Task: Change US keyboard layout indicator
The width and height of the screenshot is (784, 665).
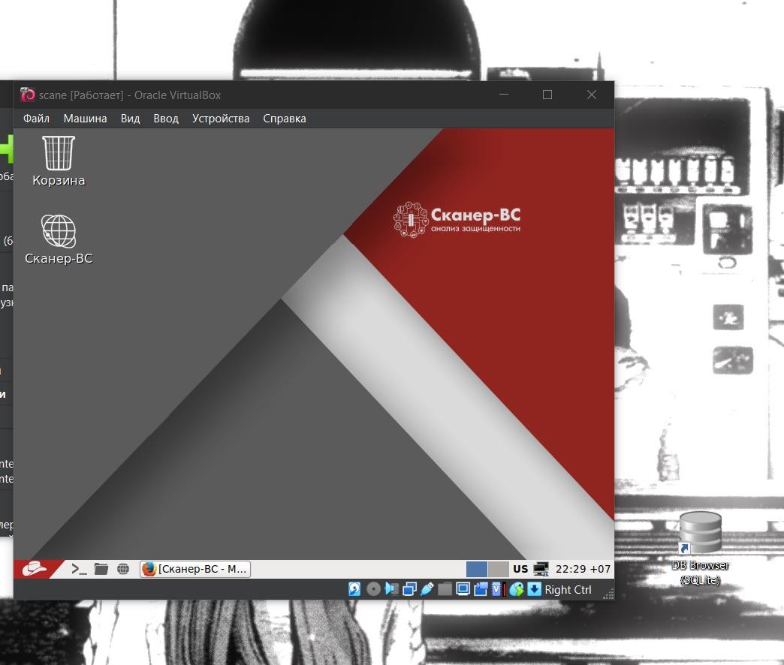Action: [x=520, y=569]
